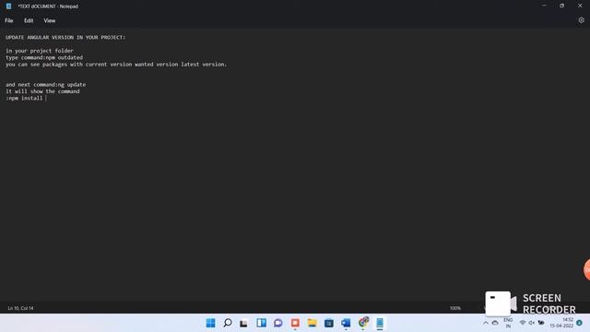Click the screen recorder camera widget
This screenshot has height=332, width=590.
click(501, 303)
